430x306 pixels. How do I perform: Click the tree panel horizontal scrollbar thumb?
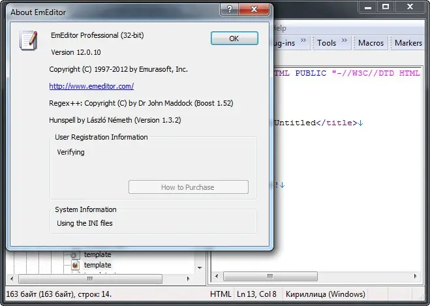point(90,279)
